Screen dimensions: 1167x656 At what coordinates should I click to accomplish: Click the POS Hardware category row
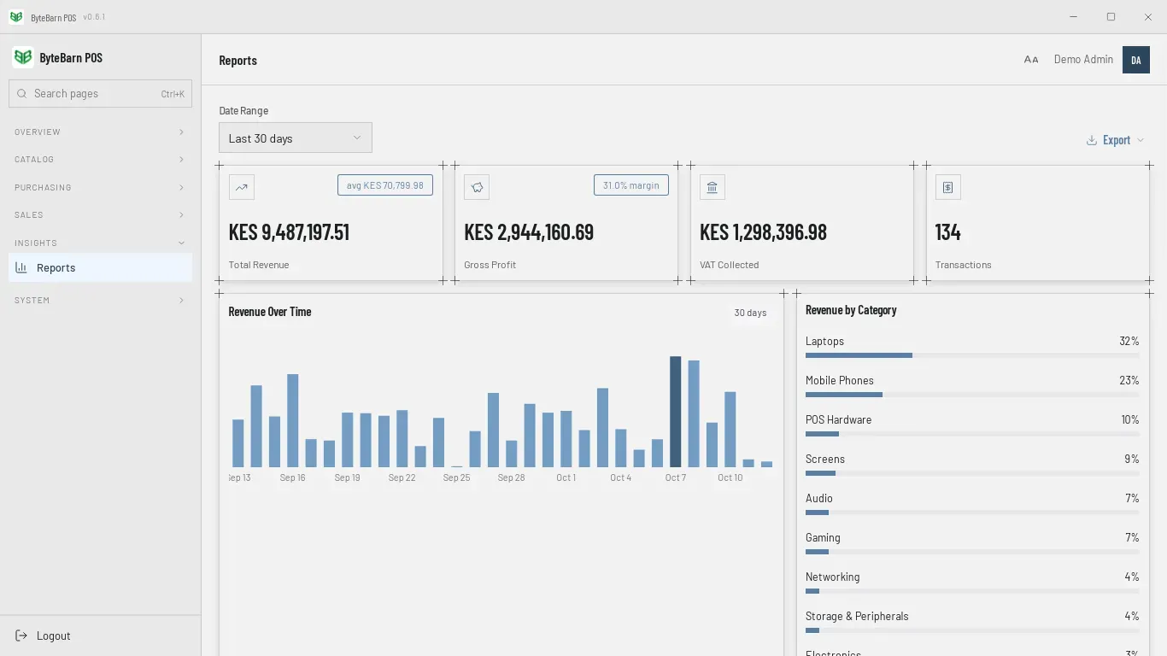tap(972, 425)
